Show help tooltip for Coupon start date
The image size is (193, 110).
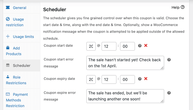(140, 46)
